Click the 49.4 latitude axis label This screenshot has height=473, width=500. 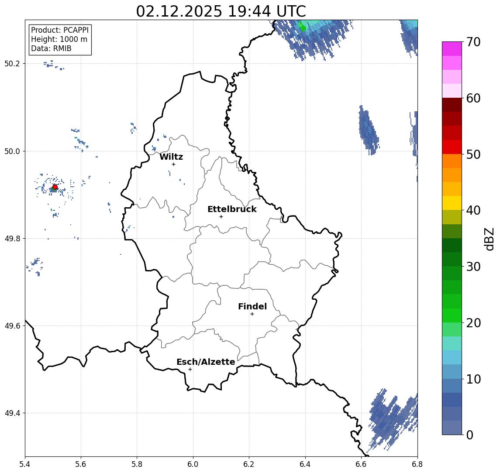click(x=12, y=413)
